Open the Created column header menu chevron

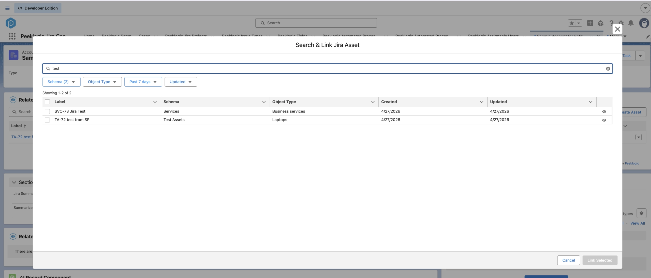[481, 102]
